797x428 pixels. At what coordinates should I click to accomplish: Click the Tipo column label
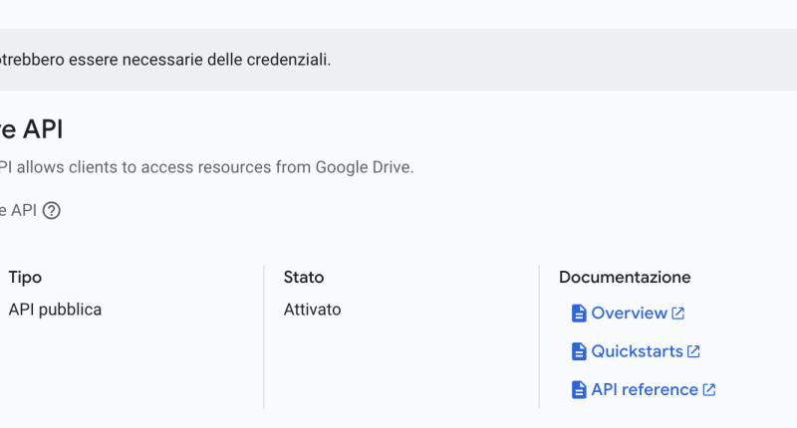pos(25,278)
